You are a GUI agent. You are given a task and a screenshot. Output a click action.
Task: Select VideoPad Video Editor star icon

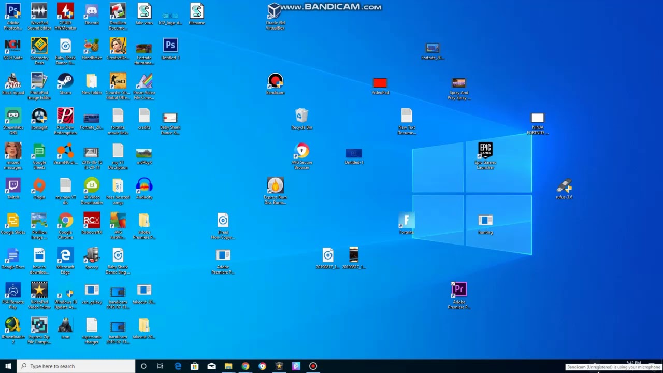[39, 295]
